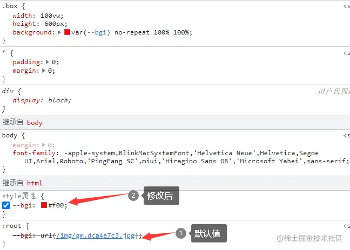This screenshot has height=250, width=350.
Task: Open the red swatch before var(--bgi)
Action: point(67,32)
